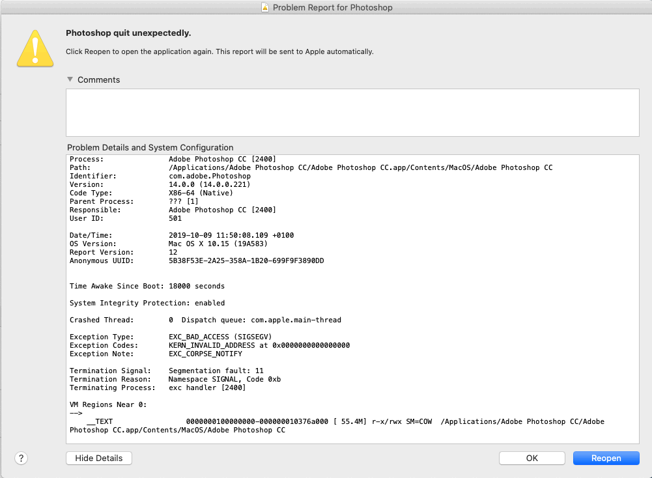The width and height of the screenshot is (652, 478).
Task: Click the document icon in title bar
Action: [x=265, y=7]
